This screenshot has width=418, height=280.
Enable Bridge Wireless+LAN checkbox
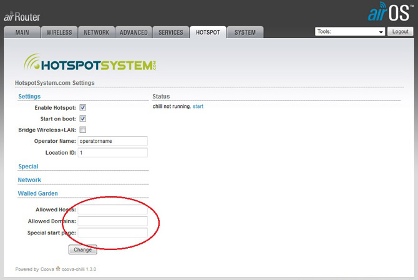(82, 130)
